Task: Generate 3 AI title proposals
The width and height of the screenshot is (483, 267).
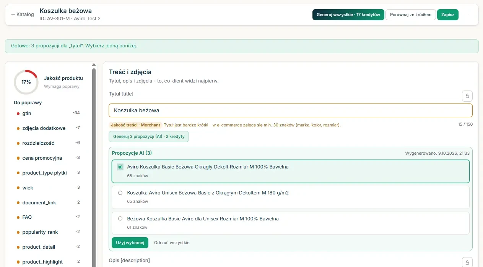Action: [149, 136]
